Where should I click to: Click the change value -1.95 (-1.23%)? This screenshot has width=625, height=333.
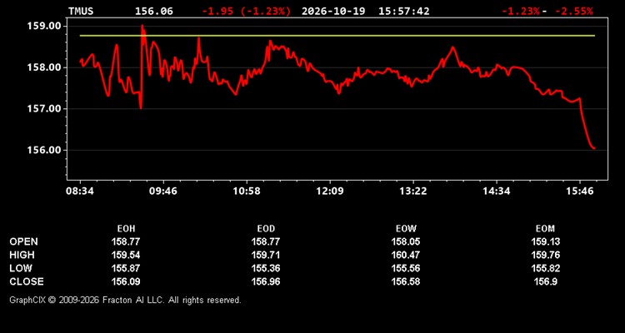pos(247,11)
